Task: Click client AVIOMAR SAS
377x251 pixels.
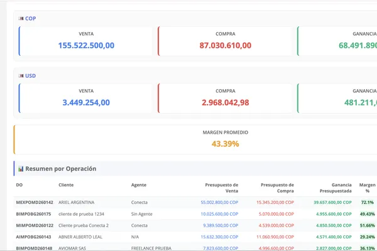Action: pyautogui.click(x=72, y=248)
